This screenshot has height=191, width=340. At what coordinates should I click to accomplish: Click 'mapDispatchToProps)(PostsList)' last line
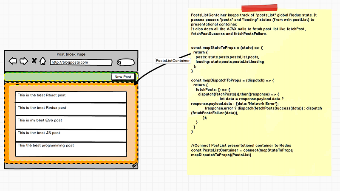coord(221,155)
